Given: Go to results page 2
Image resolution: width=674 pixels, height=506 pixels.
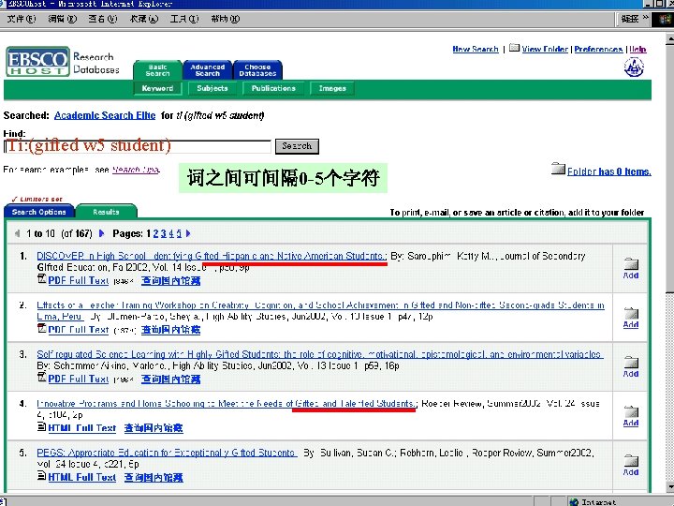Looking at the screenshot, I should click(155, 233).
